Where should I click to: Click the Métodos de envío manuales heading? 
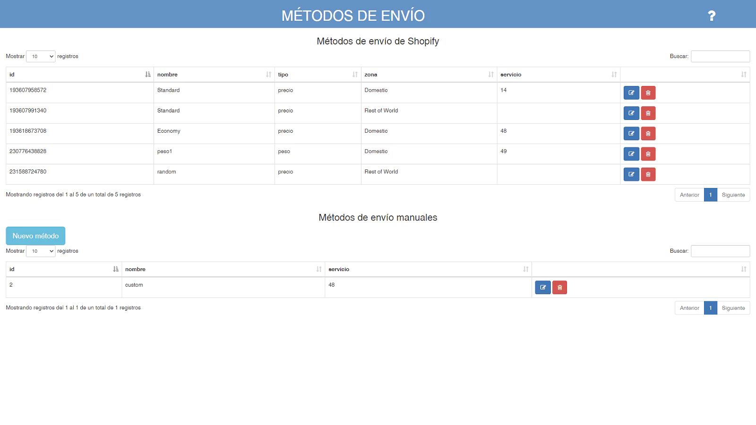pos(378,218)
